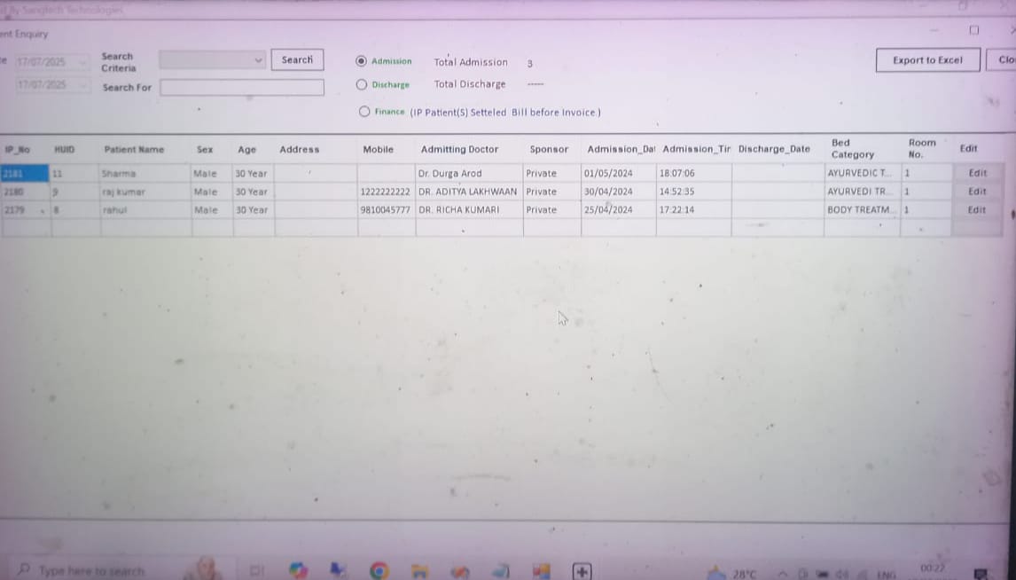Click Edit for patient raj kumar

(x=977, y=192)
